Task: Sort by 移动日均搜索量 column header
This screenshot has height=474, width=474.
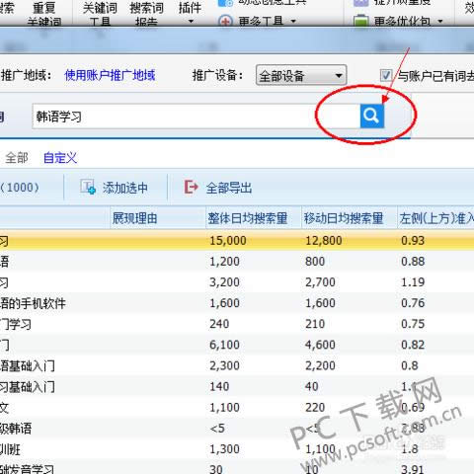Action: (344, 218)
